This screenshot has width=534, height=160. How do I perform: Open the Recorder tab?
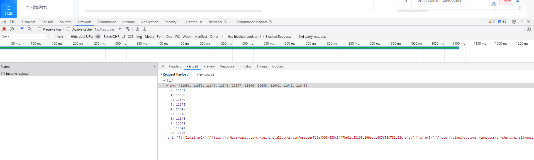tap(218, 22)
